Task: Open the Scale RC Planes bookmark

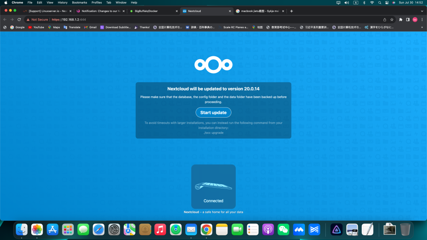Action: pyautogui.click(x=234, y=27)
